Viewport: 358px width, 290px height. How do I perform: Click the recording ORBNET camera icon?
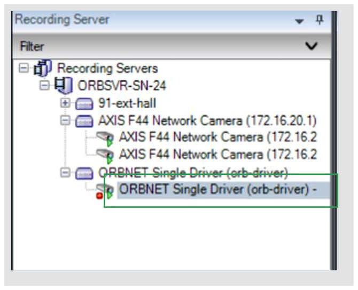(x=105, y=191)
